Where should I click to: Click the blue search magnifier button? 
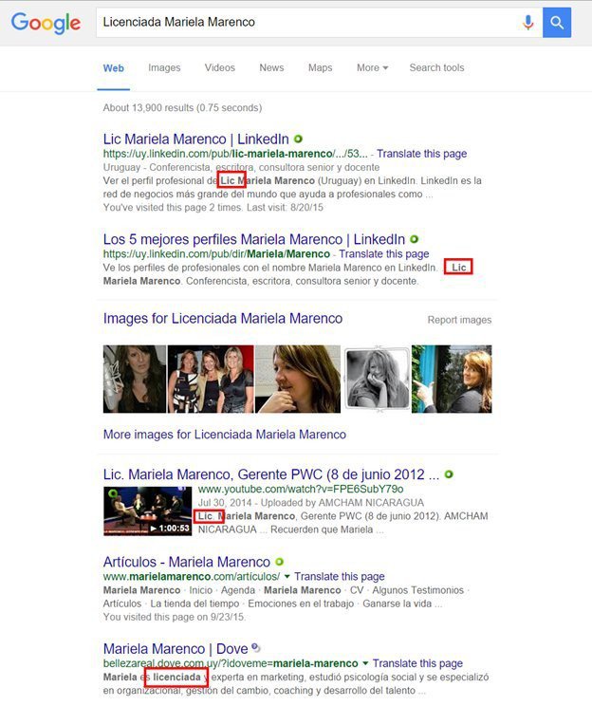[557, 22]
